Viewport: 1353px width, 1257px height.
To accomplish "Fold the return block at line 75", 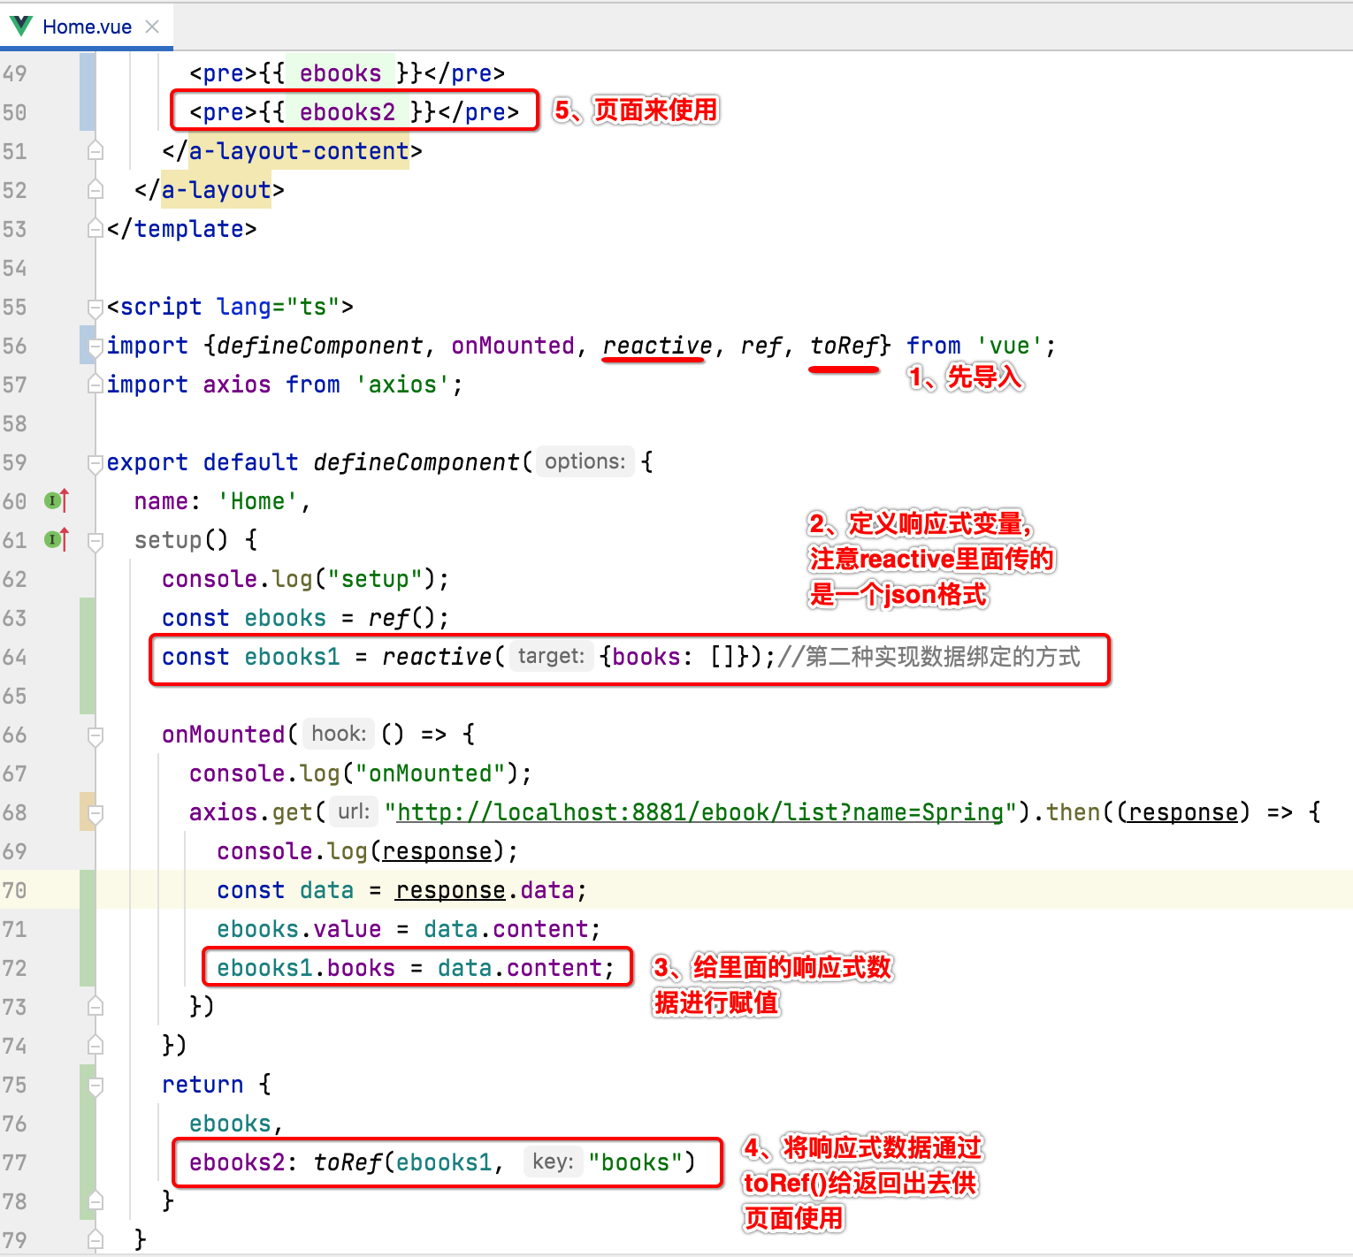I will click(x=96, y=1085).
